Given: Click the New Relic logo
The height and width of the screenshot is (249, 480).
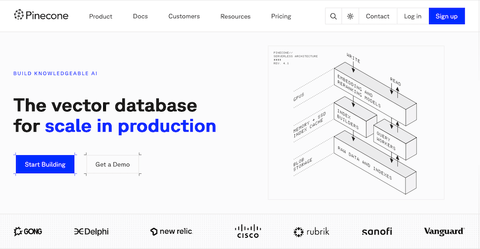Looking at the screenshot, I should pos(171,231).
